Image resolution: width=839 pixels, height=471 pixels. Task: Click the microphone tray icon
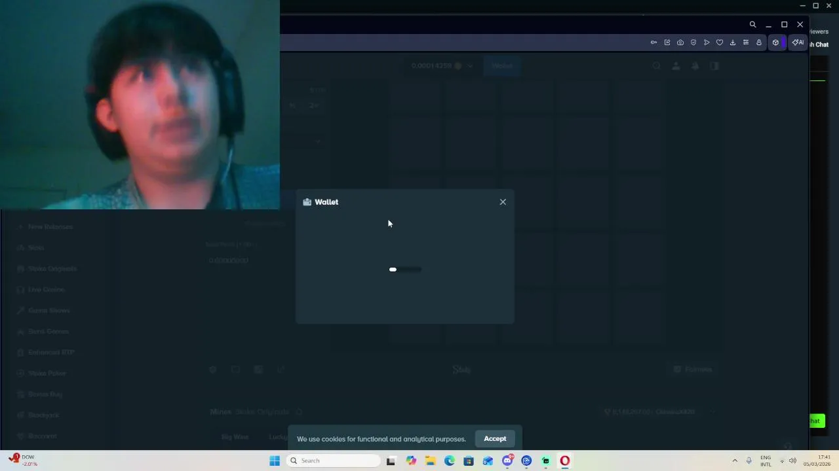[x=749, y=461]
